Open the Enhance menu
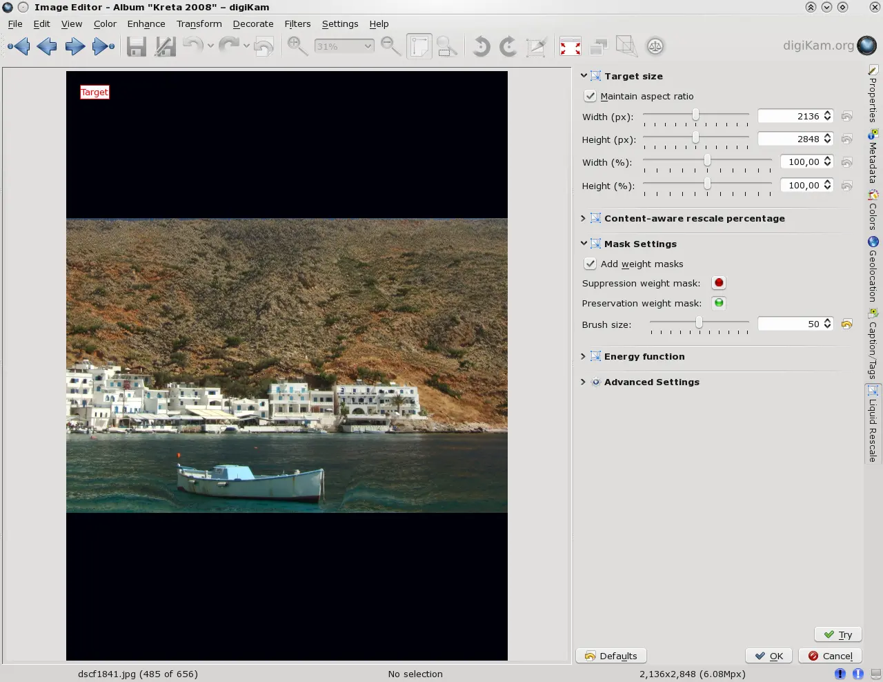 pyautogui.click(x=146, y=23)
